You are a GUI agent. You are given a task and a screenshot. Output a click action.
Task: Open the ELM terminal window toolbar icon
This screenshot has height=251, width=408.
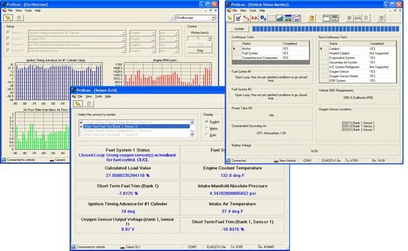[326, 18]
